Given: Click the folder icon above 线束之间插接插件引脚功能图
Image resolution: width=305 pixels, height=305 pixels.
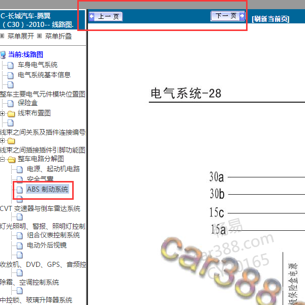Looking at the screenshot, I should [11, 141].
